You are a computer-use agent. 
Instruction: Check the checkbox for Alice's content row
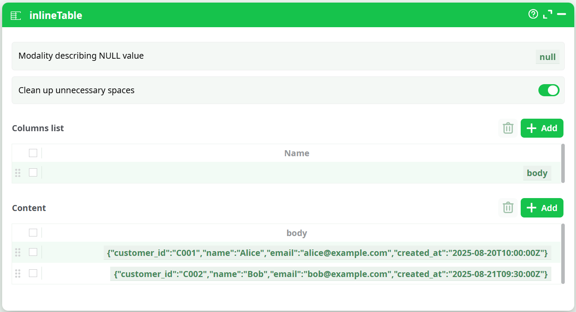coord(33,252)
